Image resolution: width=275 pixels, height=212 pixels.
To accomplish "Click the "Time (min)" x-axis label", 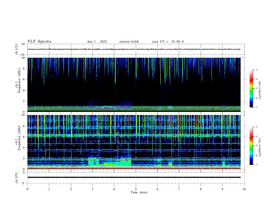I will [x=139, y=192].
